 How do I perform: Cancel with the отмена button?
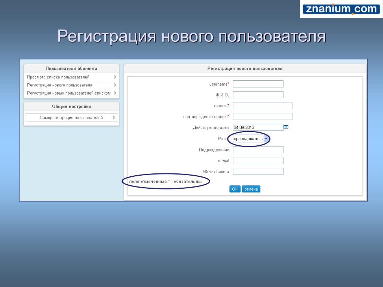[251, 189]
